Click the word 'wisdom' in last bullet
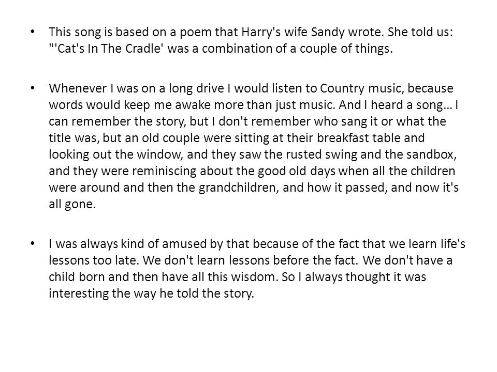Screen dimensions: 497x372 [x=254, y=277]
